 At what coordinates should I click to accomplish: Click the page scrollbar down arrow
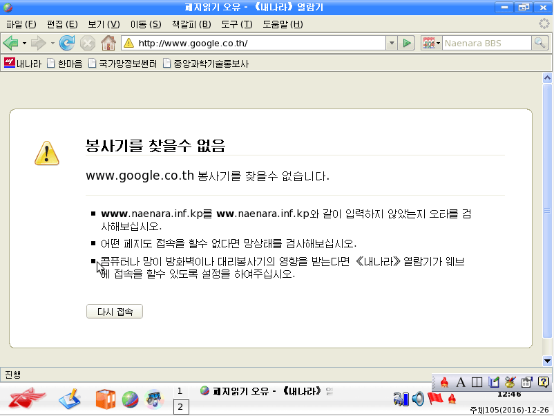click(547, 361)
